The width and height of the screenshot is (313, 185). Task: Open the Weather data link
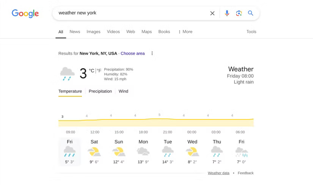(219, 173)
